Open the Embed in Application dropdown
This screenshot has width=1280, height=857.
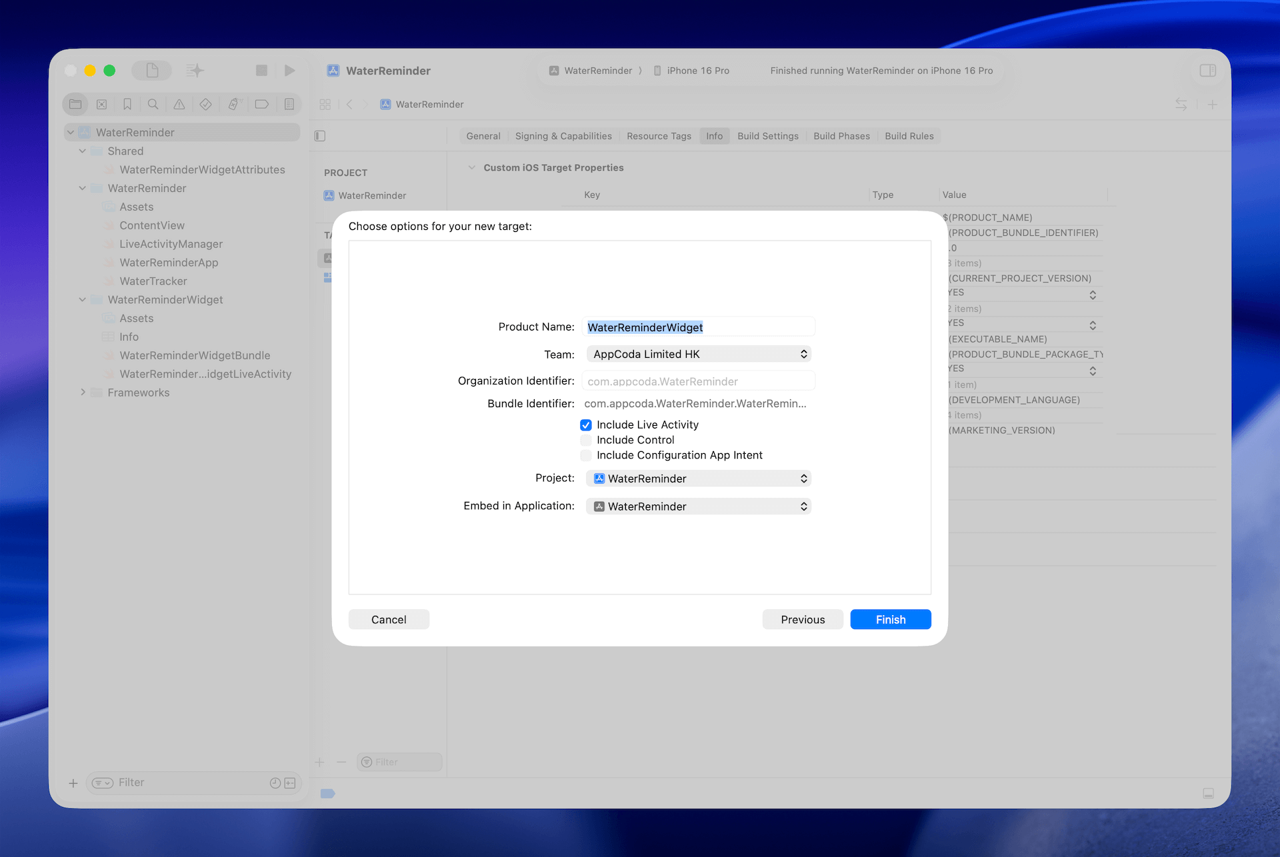[x=698, y=506]
